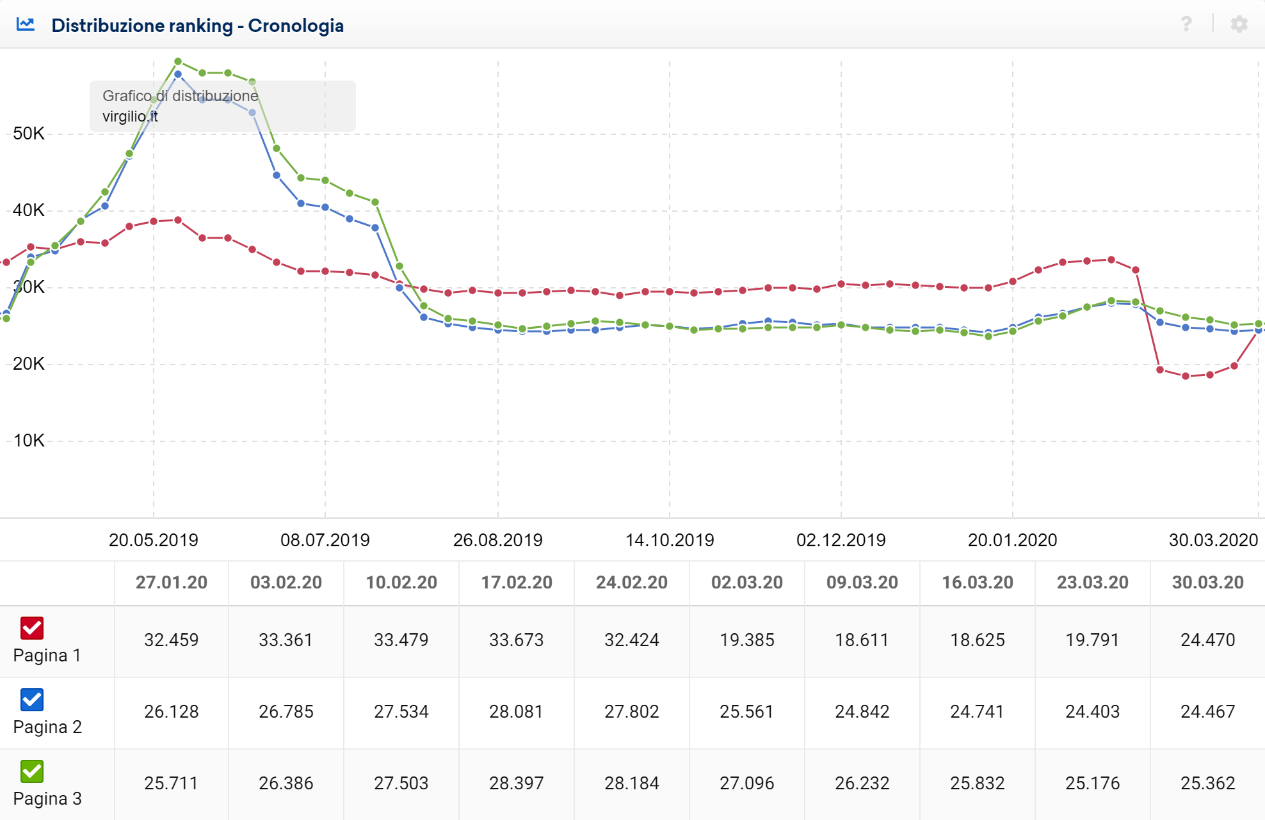Select the Pagina 2 value 24.467

click(x=1208, y=712)
